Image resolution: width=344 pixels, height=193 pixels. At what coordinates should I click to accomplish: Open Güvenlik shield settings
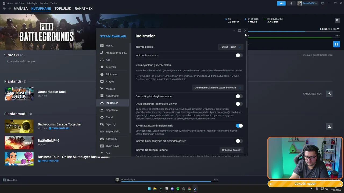click(x=112, y=67)
